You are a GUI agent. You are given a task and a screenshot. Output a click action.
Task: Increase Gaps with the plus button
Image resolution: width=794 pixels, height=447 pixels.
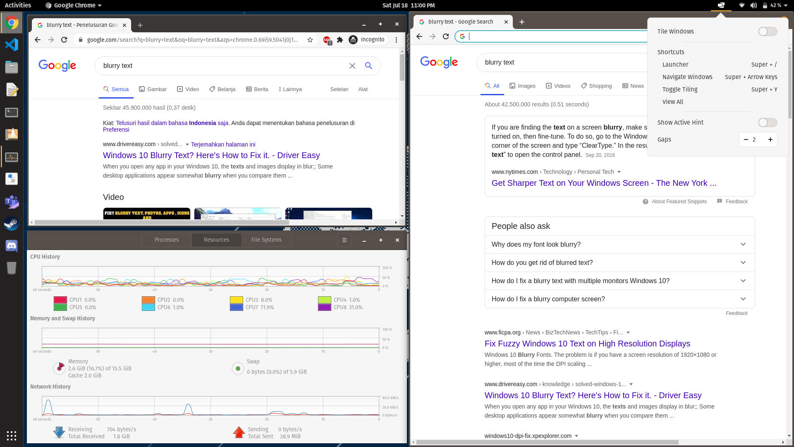pos(770,139)
